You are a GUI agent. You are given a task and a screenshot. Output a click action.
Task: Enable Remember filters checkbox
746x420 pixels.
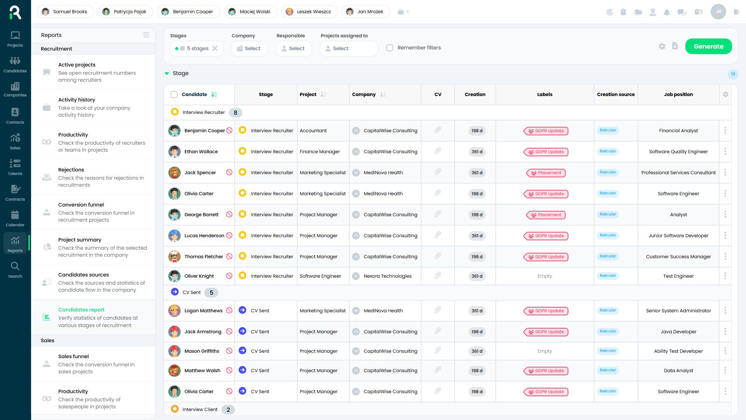pos(390,48)
